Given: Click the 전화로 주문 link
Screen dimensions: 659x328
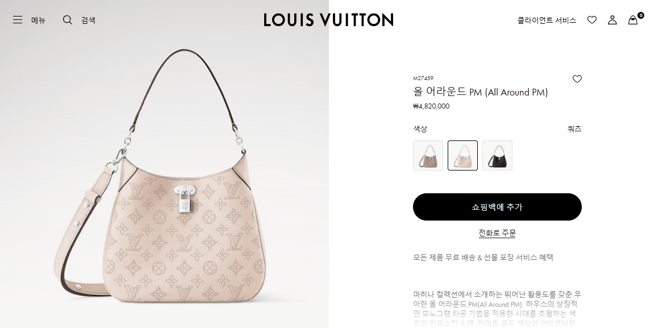Looking at the screenshot, I should point(497,233).
